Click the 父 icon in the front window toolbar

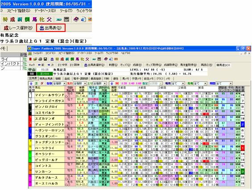(87, 59)
